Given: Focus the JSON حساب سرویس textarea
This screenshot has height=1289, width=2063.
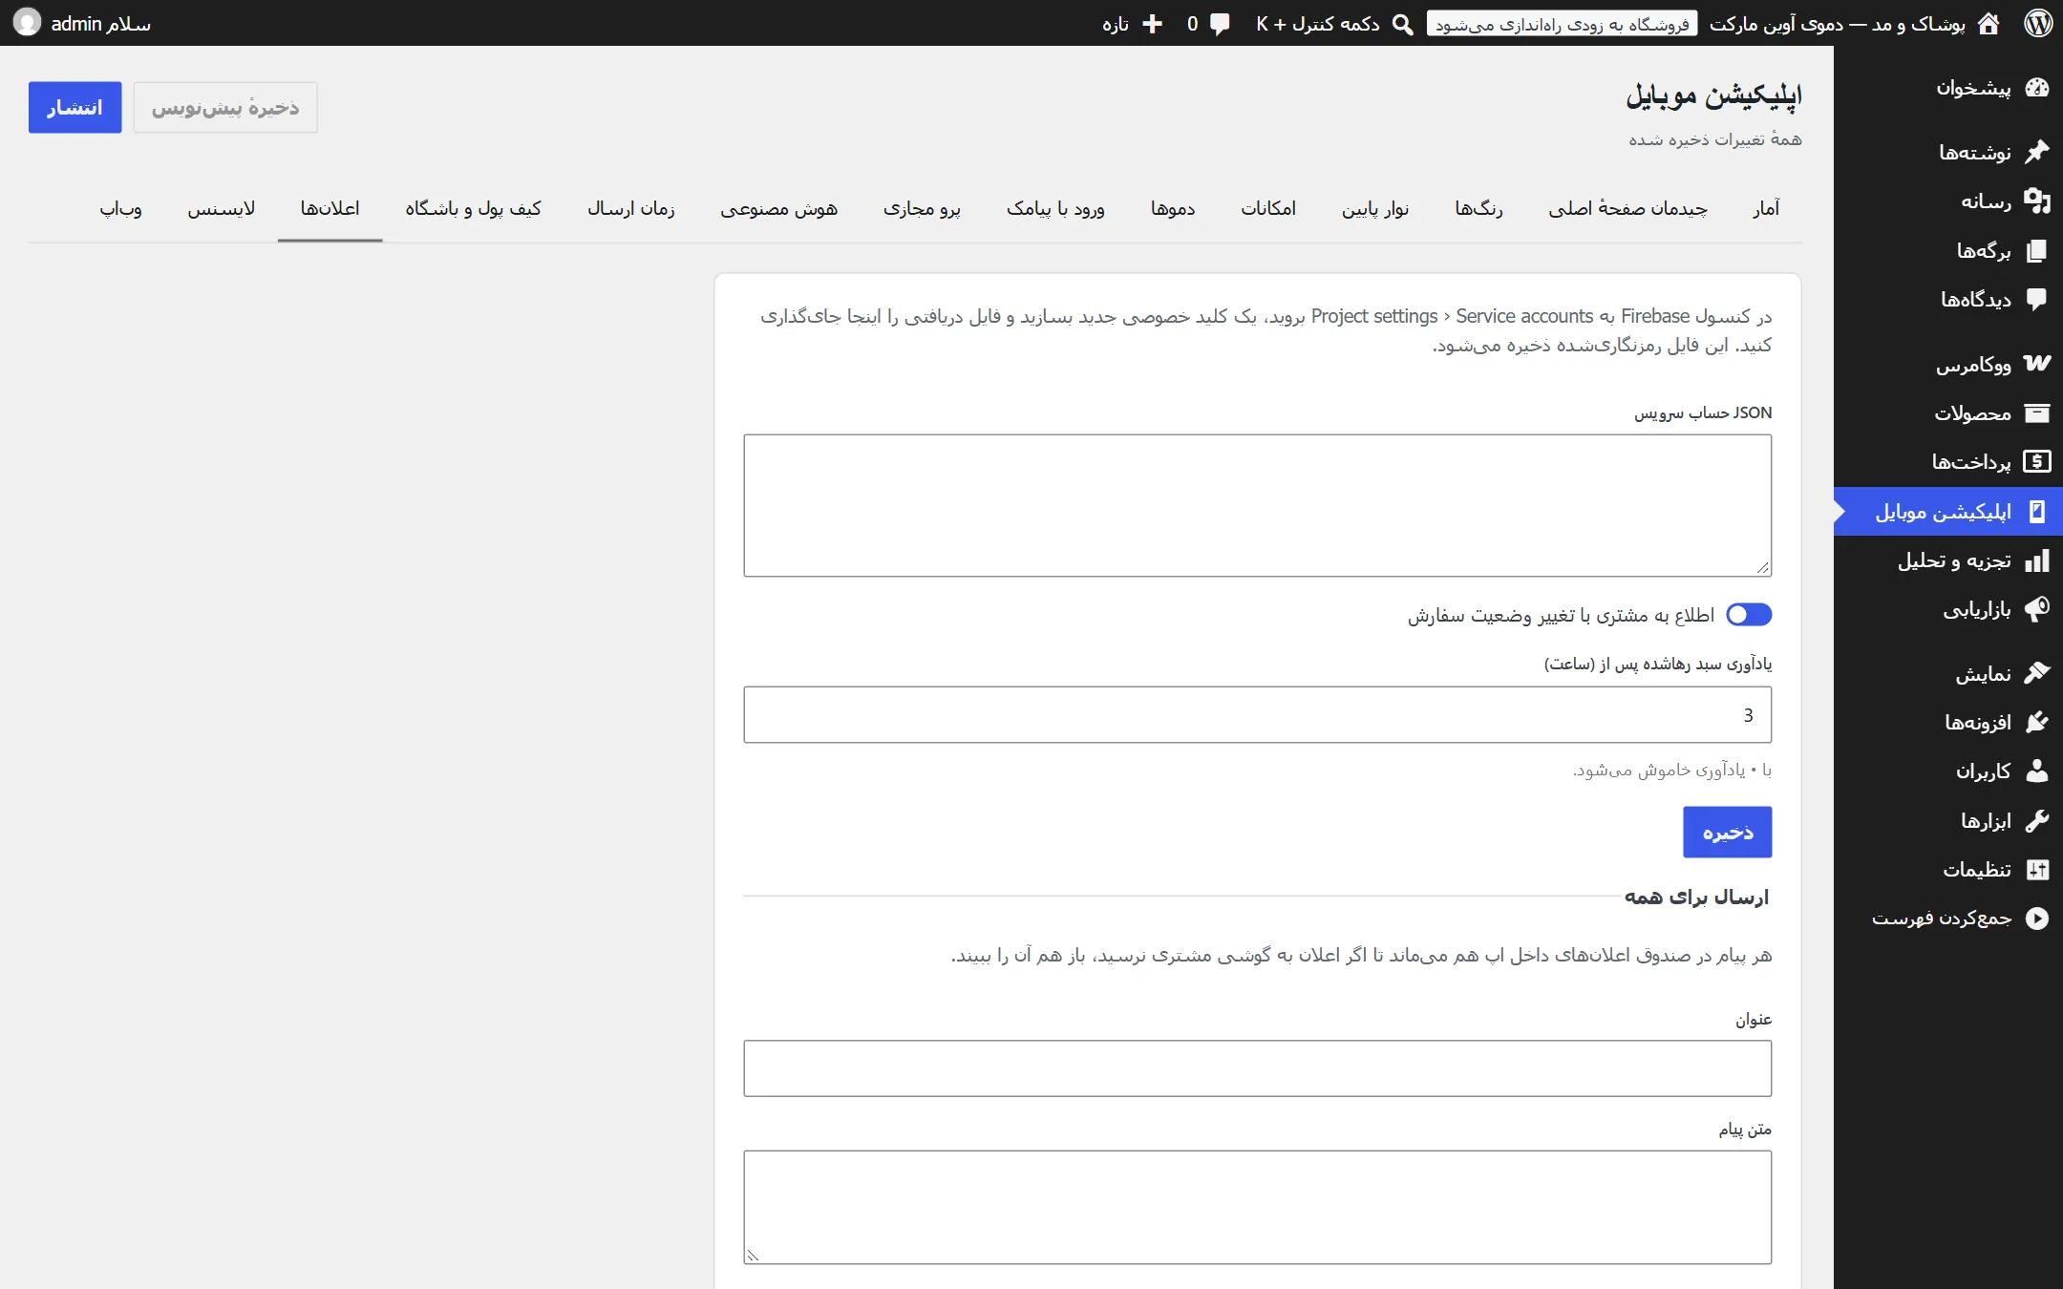Looking at the screenshot, I should 1257,505.
